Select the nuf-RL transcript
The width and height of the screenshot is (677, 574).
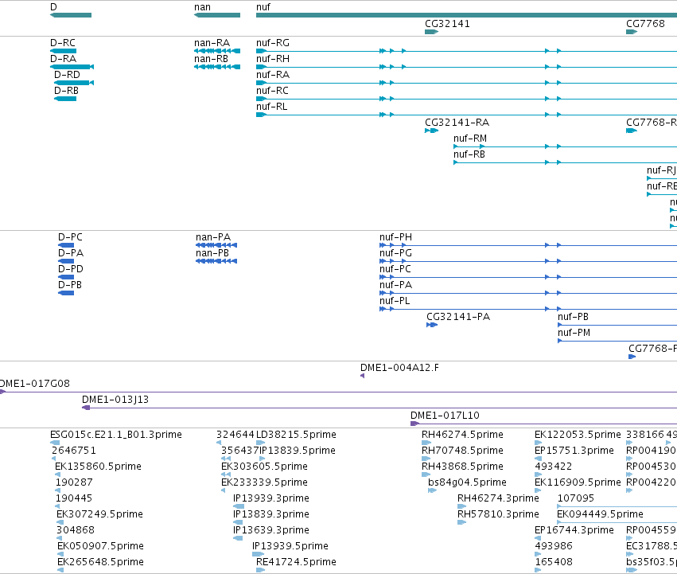point(466,115)
